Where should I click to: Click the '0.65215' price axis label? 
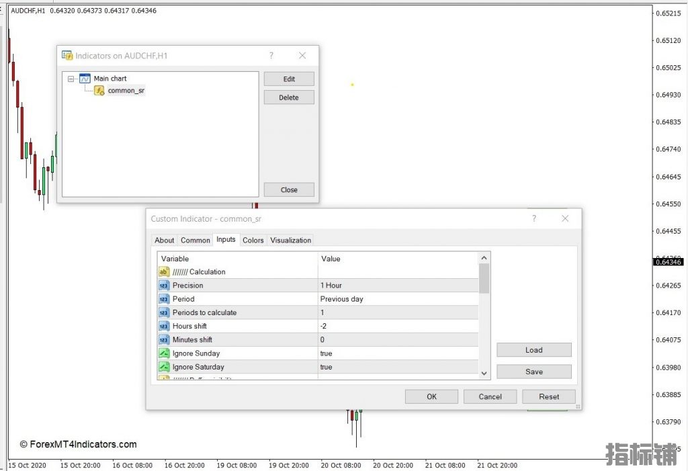669,13
